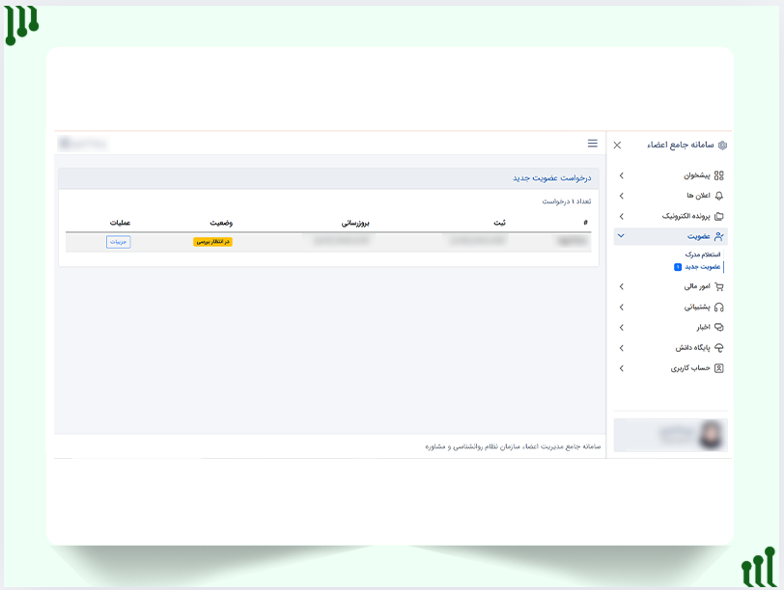This screenshot has height=590, width=784.
Task: Click the بروزرسانی column header
Action: 355,223
